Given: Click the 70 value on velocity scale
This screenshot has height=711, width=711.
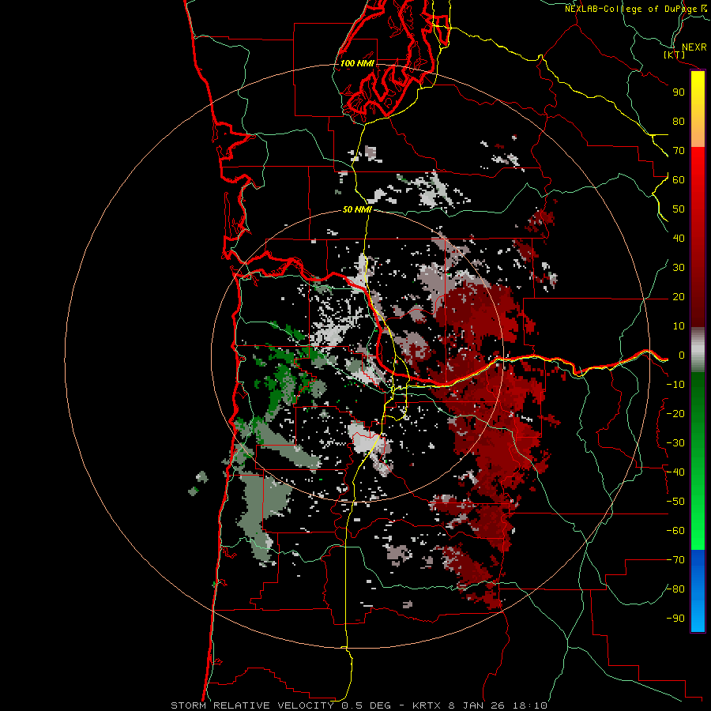Looking at the screenshot, I should (x=679, y=151).
